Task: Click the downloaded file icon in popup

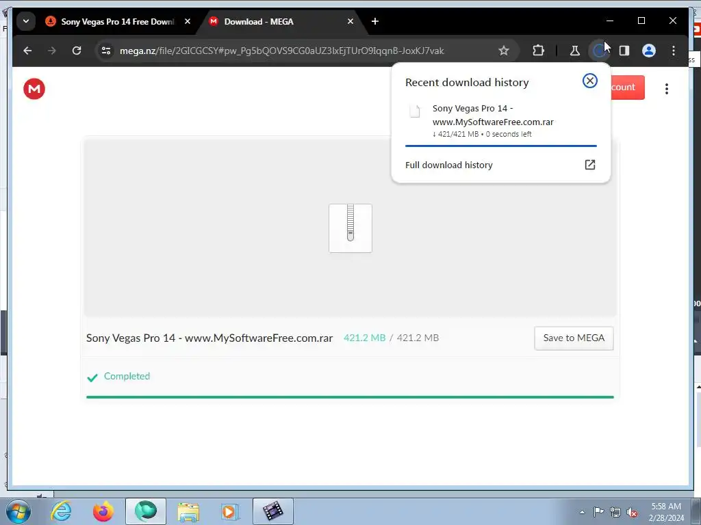Action: pyautogui.click(x=414, y=111)
